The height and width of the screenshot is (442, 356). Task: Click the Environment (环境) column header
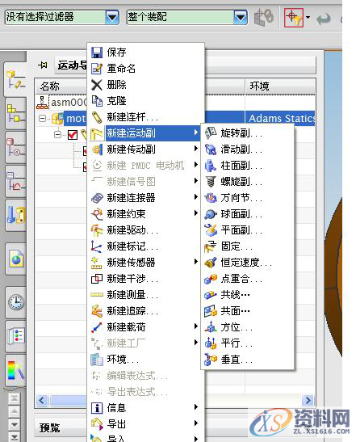280,86
